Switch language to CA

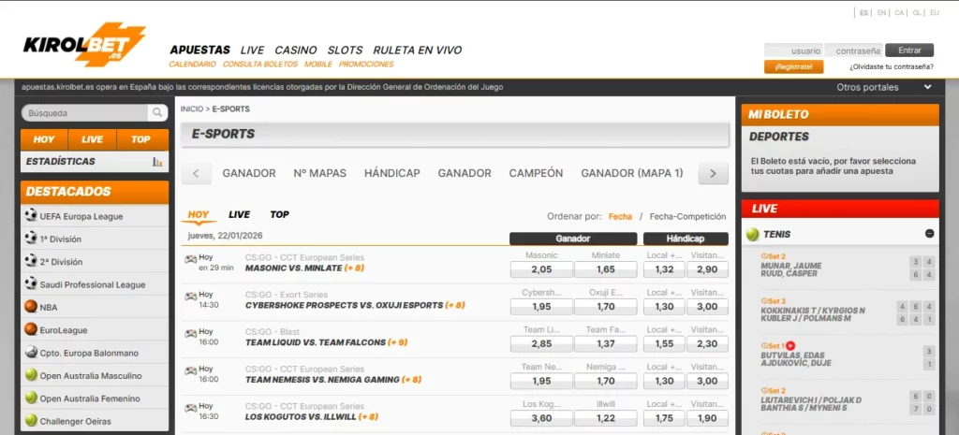899,12
